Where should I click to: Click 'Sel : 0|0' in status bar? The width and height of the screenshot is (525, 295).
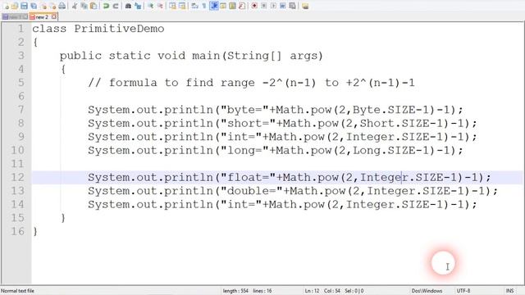(354, 291)
